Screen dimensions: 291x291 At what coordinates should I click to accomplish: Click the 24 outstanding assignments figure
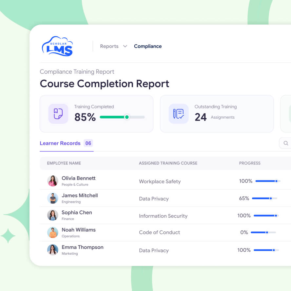tap(201, 117)
